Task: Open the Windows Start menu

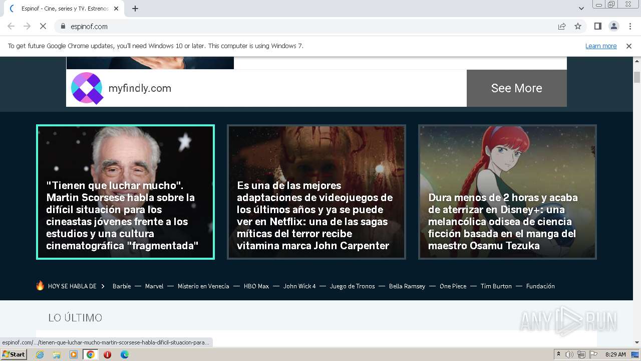Action: pyautogui.click(x=14, y=354)
